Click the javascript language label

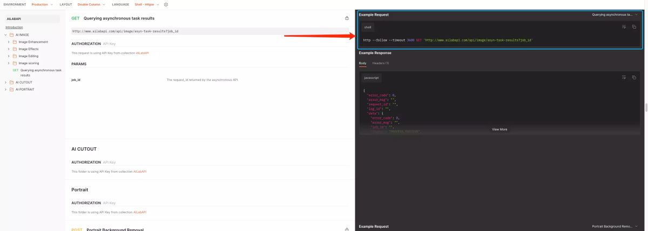click(x=372, y=78)
